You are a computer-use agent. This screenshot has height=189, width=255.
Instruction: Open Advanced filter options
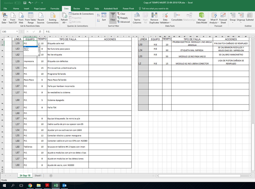[x=124, y=22]
